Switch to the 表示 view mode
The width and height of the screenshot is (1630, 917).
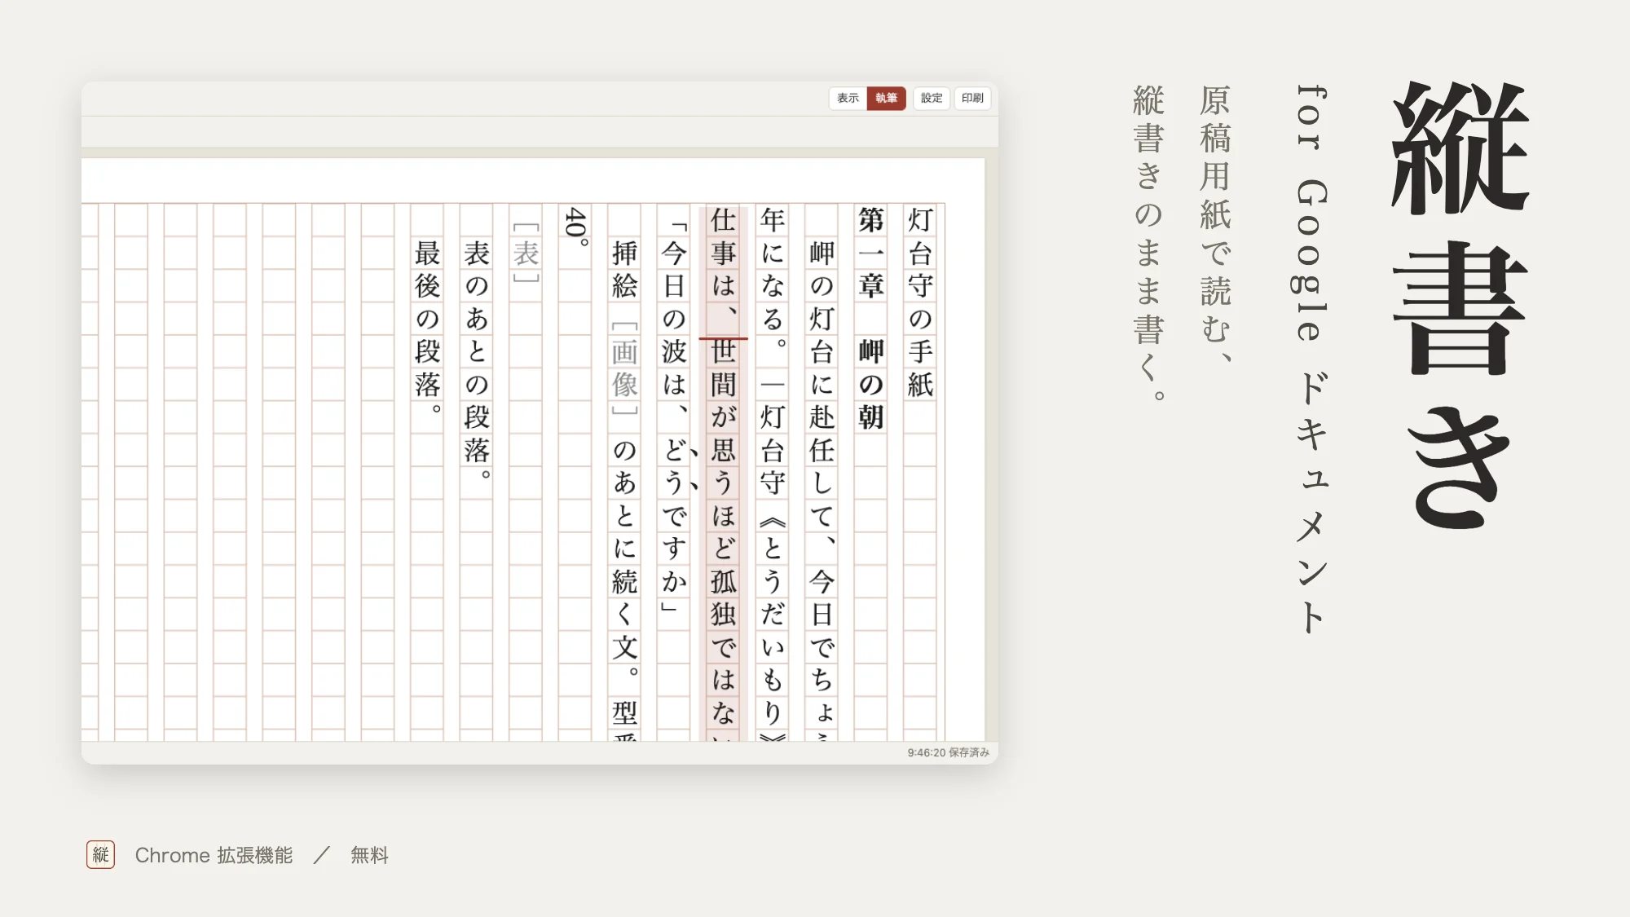(848, 98)
